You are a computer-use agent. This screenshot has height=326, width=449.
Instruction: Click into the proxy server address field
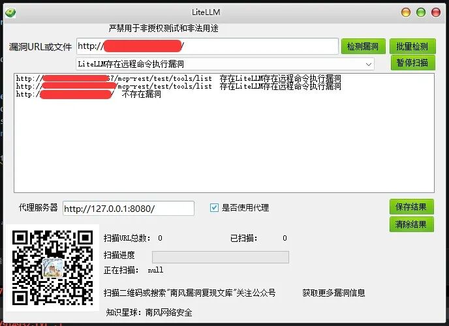click(129, 208)
